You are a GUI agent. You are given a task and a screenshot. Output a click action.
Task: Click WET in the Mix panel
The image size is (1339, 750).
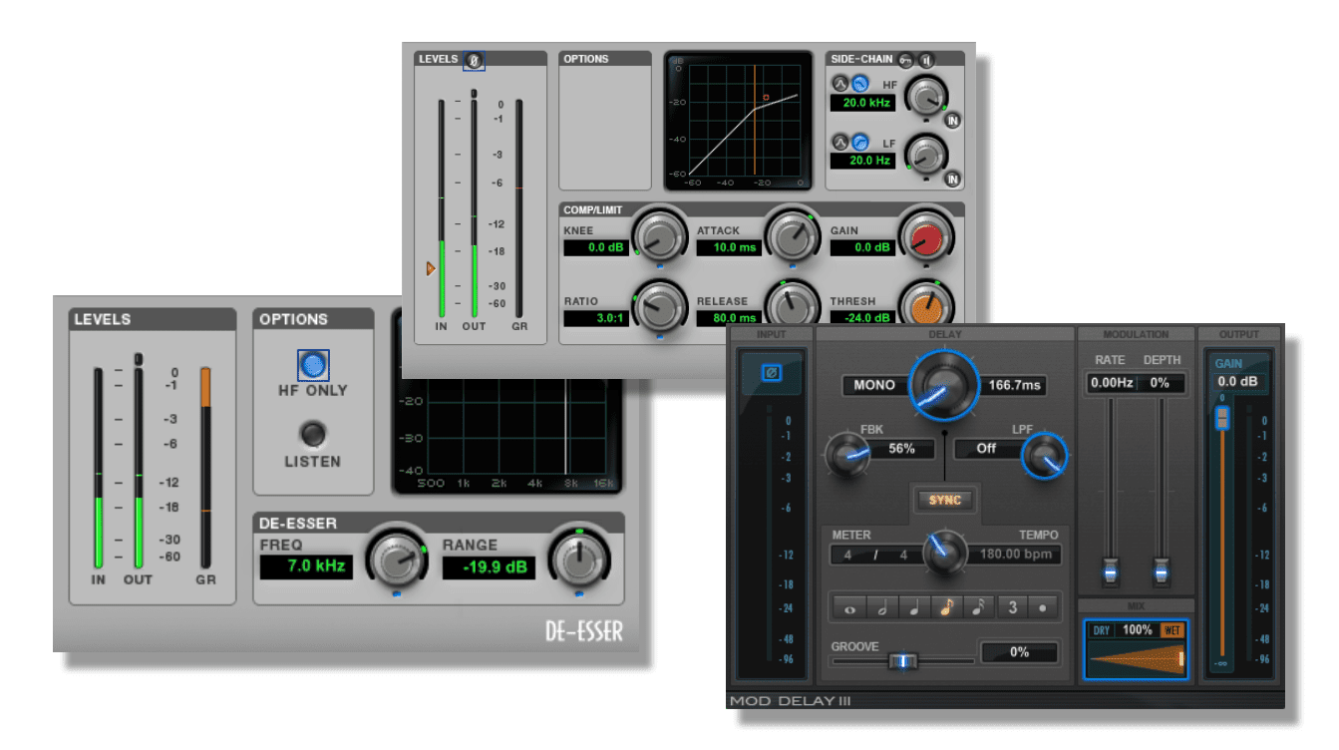[x=1171, y=630]
